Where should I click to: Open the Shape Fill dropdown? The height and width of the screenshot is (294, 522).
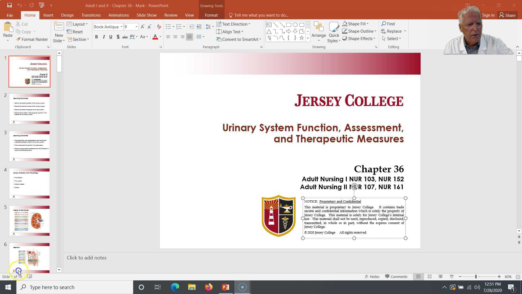pyautogui.click(x=356, y=24)
